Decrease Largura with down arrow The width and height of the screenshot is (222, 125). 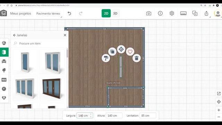point(91,117)
